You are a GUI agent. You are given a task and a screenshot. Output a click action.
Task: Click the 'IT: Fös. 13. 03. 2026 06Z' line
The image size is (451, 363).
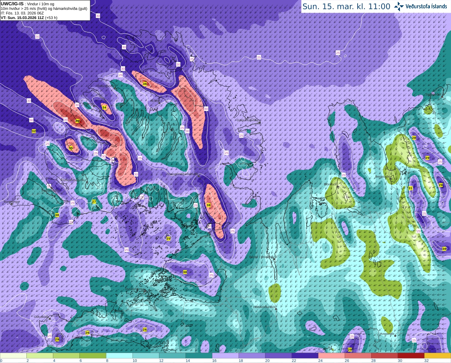point(22,13)
